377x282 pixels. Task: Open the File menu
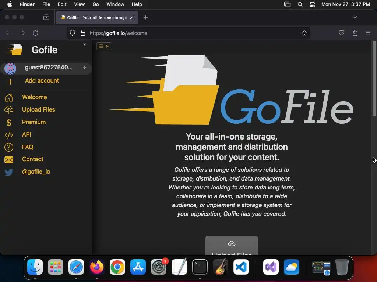[x=46, y=4]
